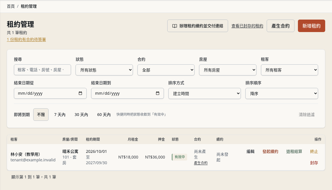Open the 狀態 dropdown showing 所有狀態
332x190 pixels.
[104, 70]
